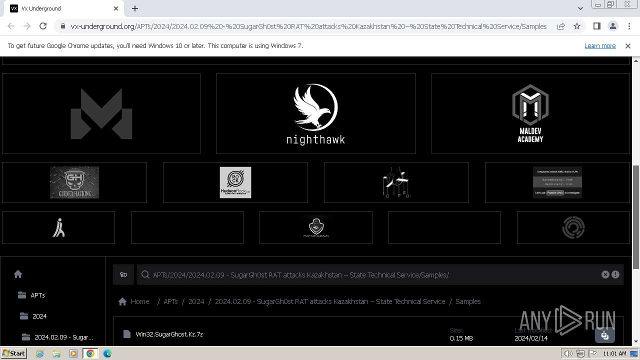This screenshot has height=360, width=640.
Task: Click the file icon beside Win32.SugarGhost.Kz.7z
Action: [x=127, y=334]
